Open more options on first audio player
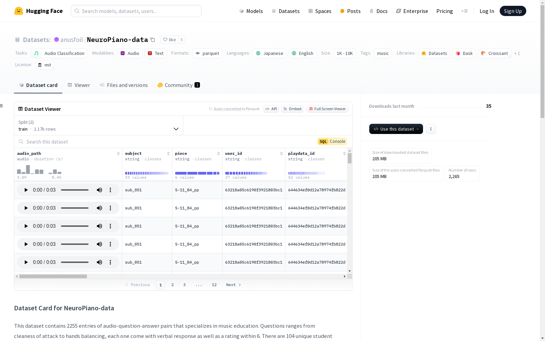The width and height of the screenshot is (545, 341). (110, 190)
